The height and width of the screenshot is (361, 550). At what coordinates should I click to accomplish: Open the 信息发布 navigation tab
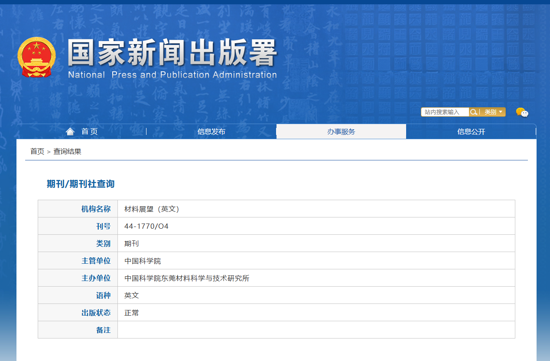(212, 131)
